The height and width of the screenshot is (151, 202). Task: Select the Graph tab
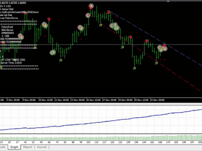[x=14, y=147]
